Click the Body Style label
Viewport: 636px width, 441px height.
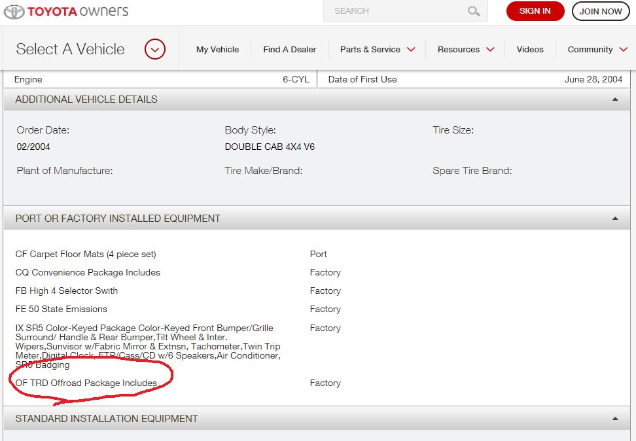(x=250, y=130)
